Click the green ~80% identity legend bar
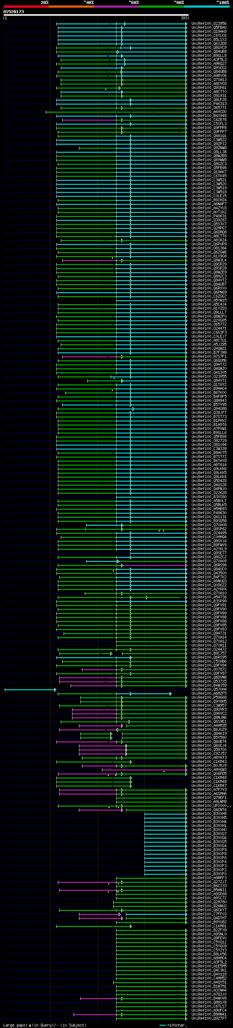Screen dimensions: 233x1028 click(162, 7)
